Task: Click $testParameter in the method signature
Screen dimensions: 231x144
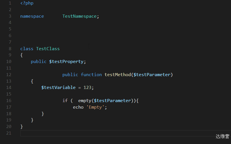Action: click(x=152, y=75)
